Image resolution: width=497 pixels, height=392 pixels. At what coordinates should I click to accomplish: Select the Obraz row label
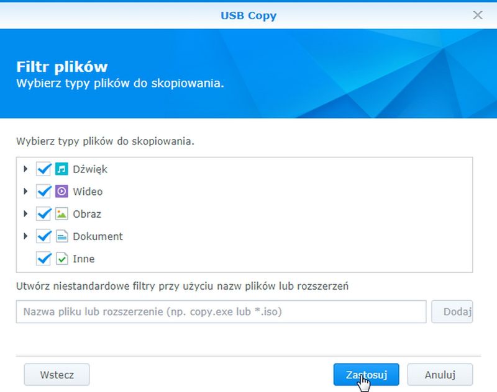tap(87, 214)
